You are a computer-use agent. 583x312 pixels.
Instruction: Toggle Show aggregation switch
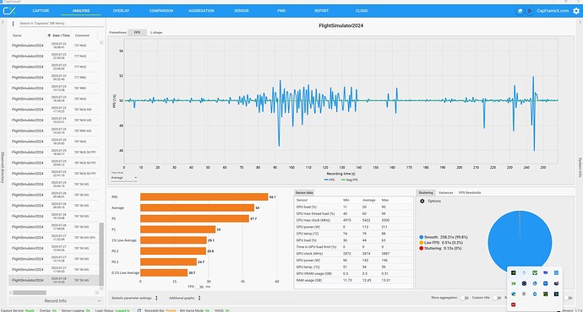464,298
